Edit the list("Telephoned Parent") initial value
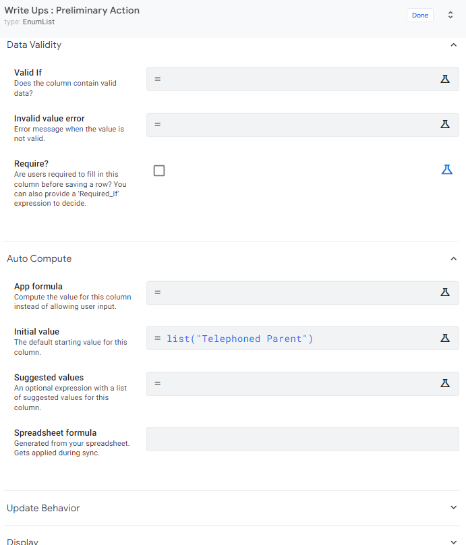 pos(240,339)
